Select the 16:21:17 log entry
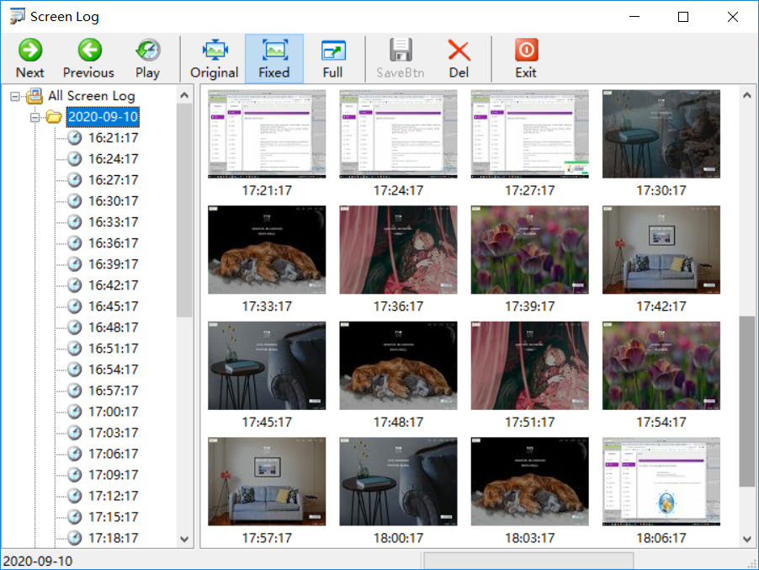Image resolution: width=759 pixels, height=570 pixels. 113,138
